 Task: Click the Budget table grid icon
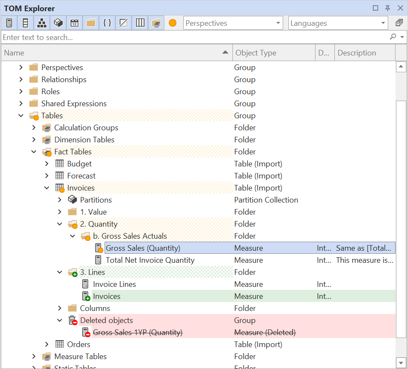click(59, 163)
